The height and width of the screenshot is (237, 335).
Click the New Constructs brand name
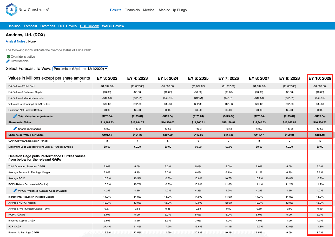(x=34, y=10)
